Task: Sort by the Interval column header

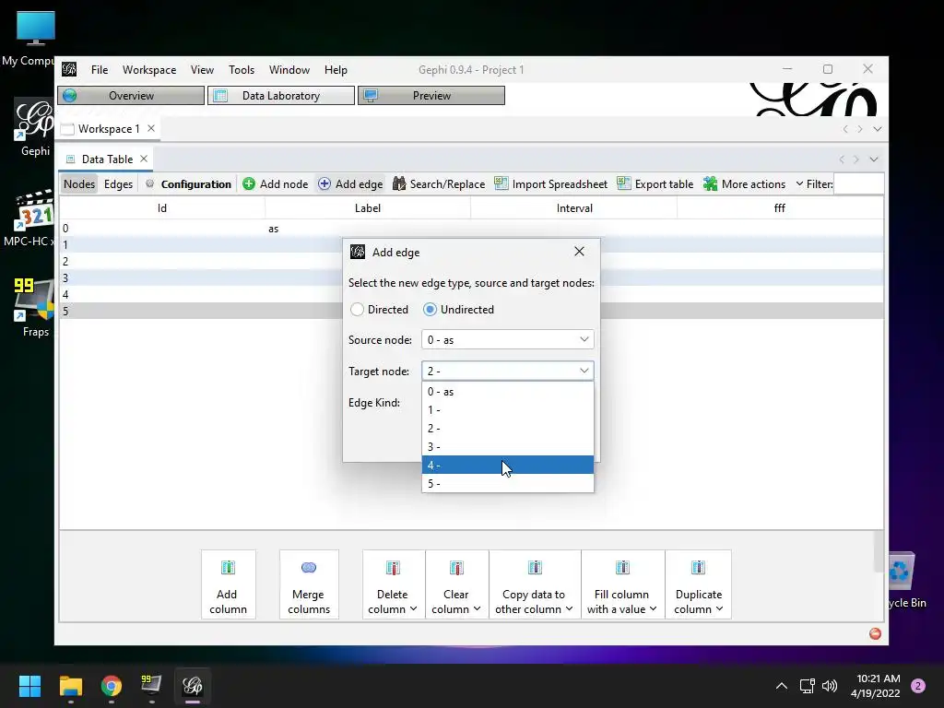Action: [573, 208]
